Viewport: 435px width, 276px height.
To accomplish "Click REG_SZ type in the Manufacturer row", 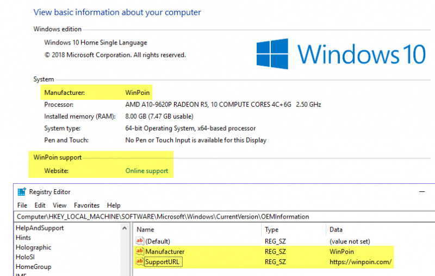I will [x=275, y=252].
